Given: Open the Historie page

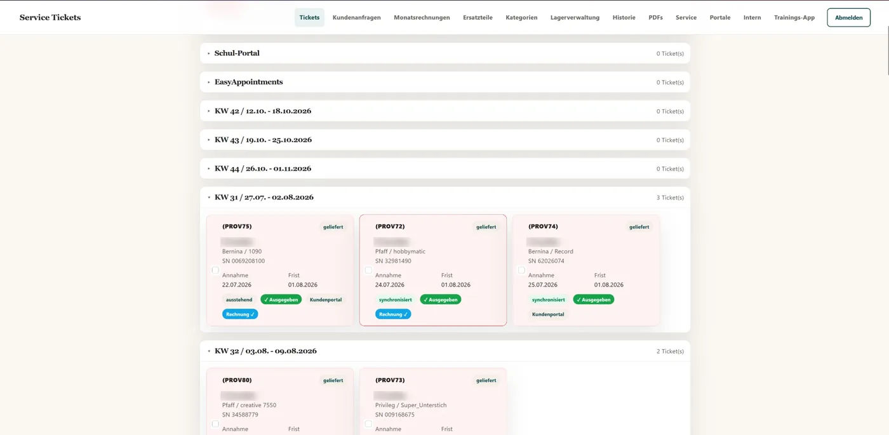Looking at the screenshot, I should pyautogui.click(x=624, y=18).
